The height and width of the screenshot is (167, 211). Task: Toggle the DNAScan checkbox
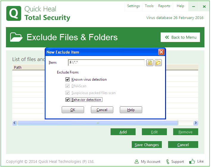point(68,86)
